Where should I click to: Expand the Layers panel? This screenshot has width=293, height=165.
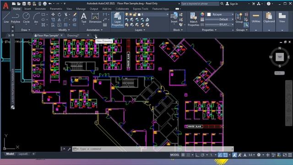(140, 30)
